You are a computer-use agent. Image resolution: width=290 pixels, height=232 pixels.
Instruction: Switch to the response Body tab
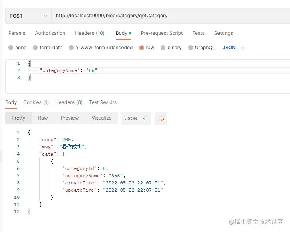pos(11,102)
